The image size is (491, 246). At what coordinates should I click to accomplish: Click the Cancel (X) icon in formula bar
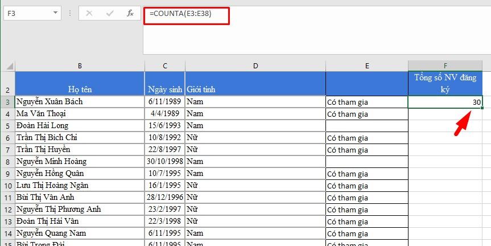(x=89, y=13)
